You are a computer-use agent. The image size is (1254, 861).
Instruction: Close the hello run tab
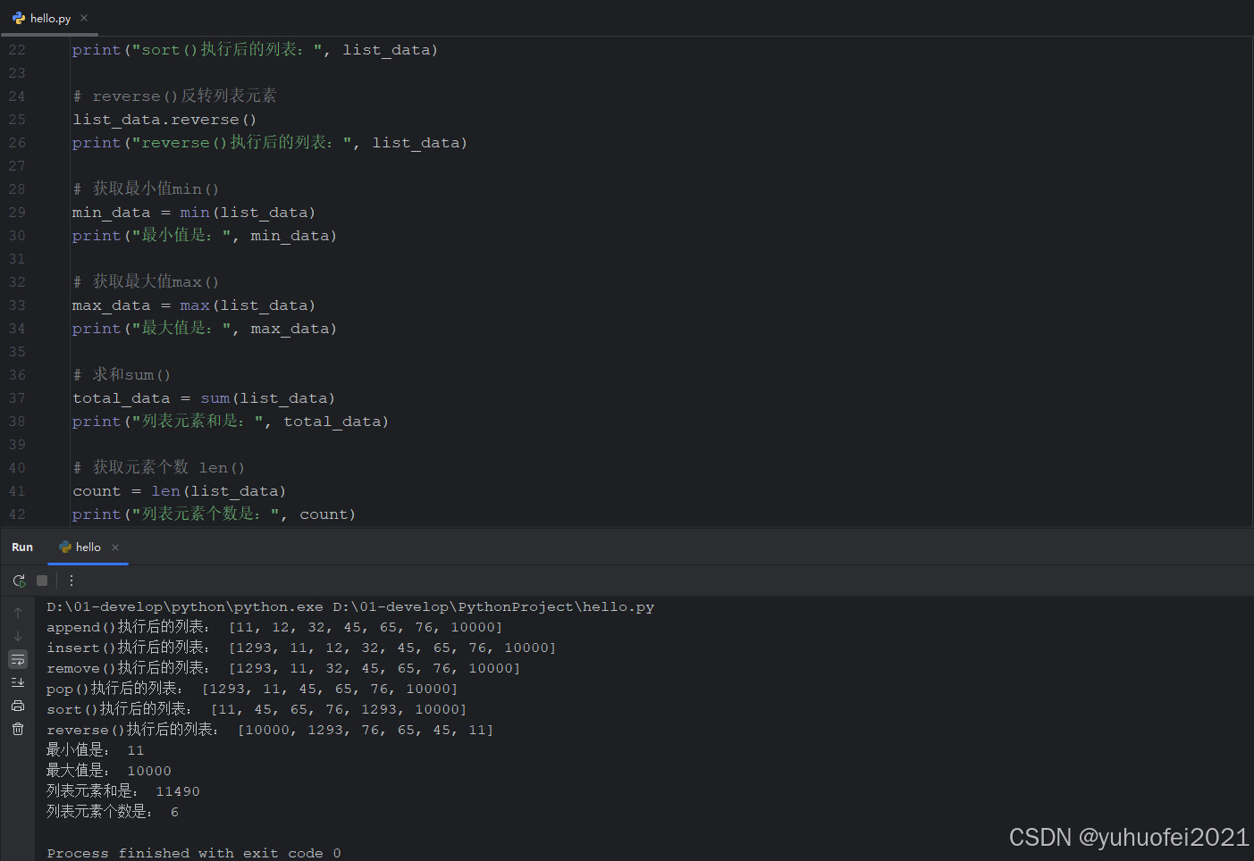click(115, 548)
